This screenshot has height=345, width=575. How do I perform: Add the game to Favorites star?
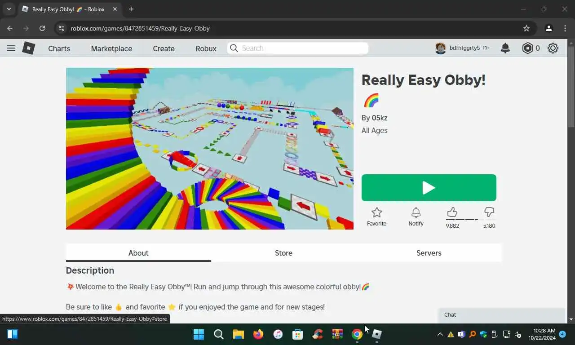(376, 217)
